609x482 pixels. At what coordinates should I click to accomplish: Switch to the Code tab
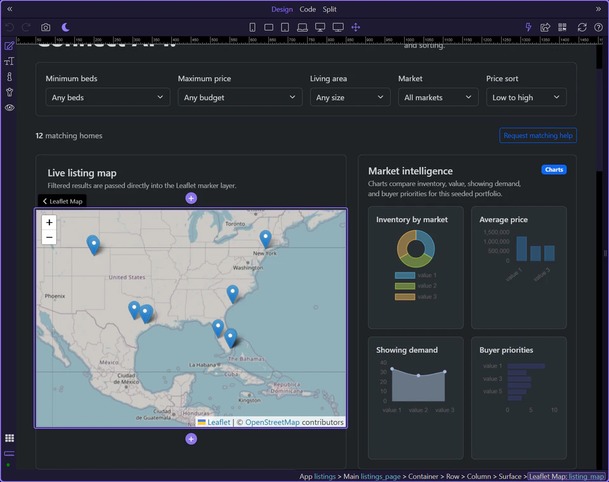tap(308, 9)
